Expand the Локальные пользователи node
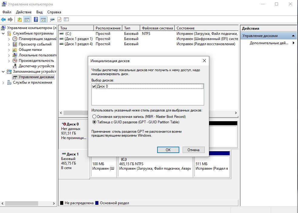 click(x=9, y=55)
